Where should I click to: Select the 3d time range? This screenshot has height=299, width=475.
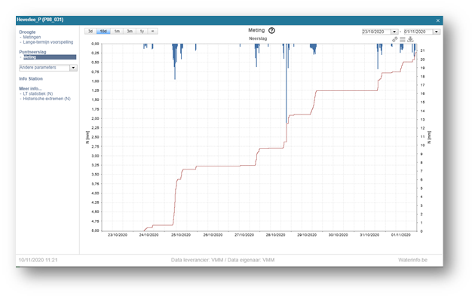coord(90,31)
